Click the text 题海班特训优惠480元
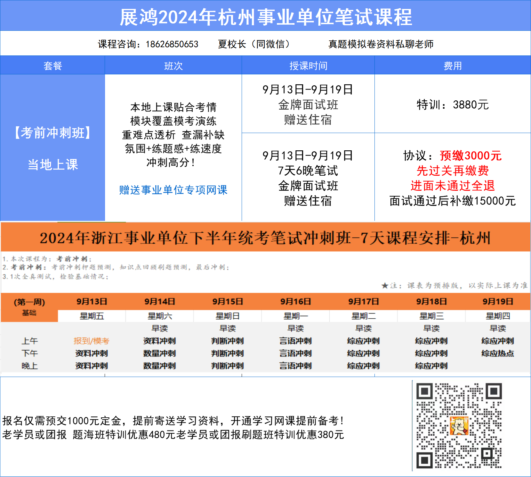 pyautogui.click(x=124, y=435)
